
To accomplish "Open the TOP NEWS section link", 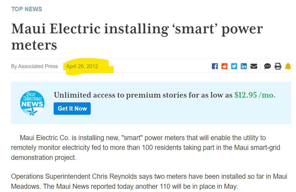I will tap(27, 9).
